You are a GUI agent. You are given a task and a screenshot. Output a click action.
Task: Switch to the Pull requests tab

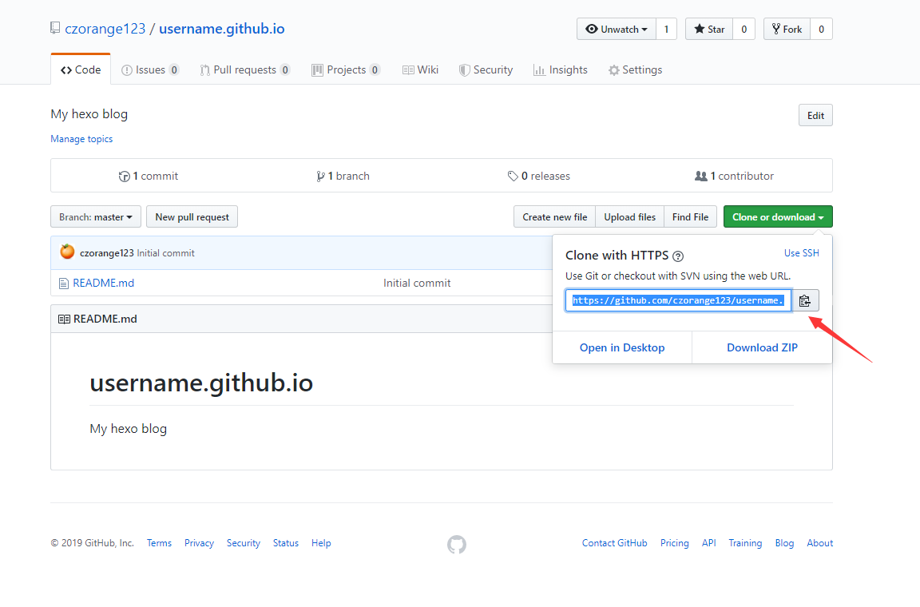pyautogui.click(x=244, y=70)
